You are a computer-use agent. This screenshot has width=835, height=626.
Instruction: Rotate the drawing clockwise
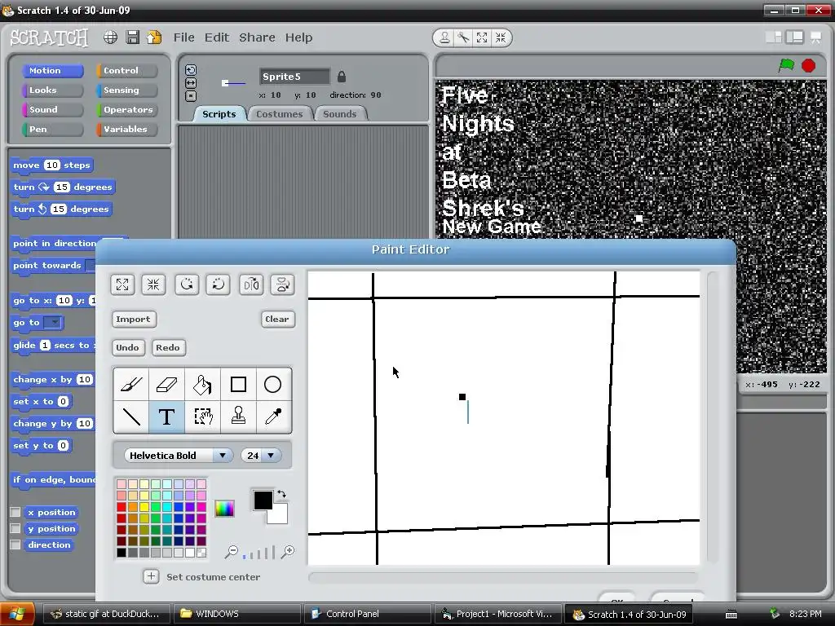coord(219,284)
